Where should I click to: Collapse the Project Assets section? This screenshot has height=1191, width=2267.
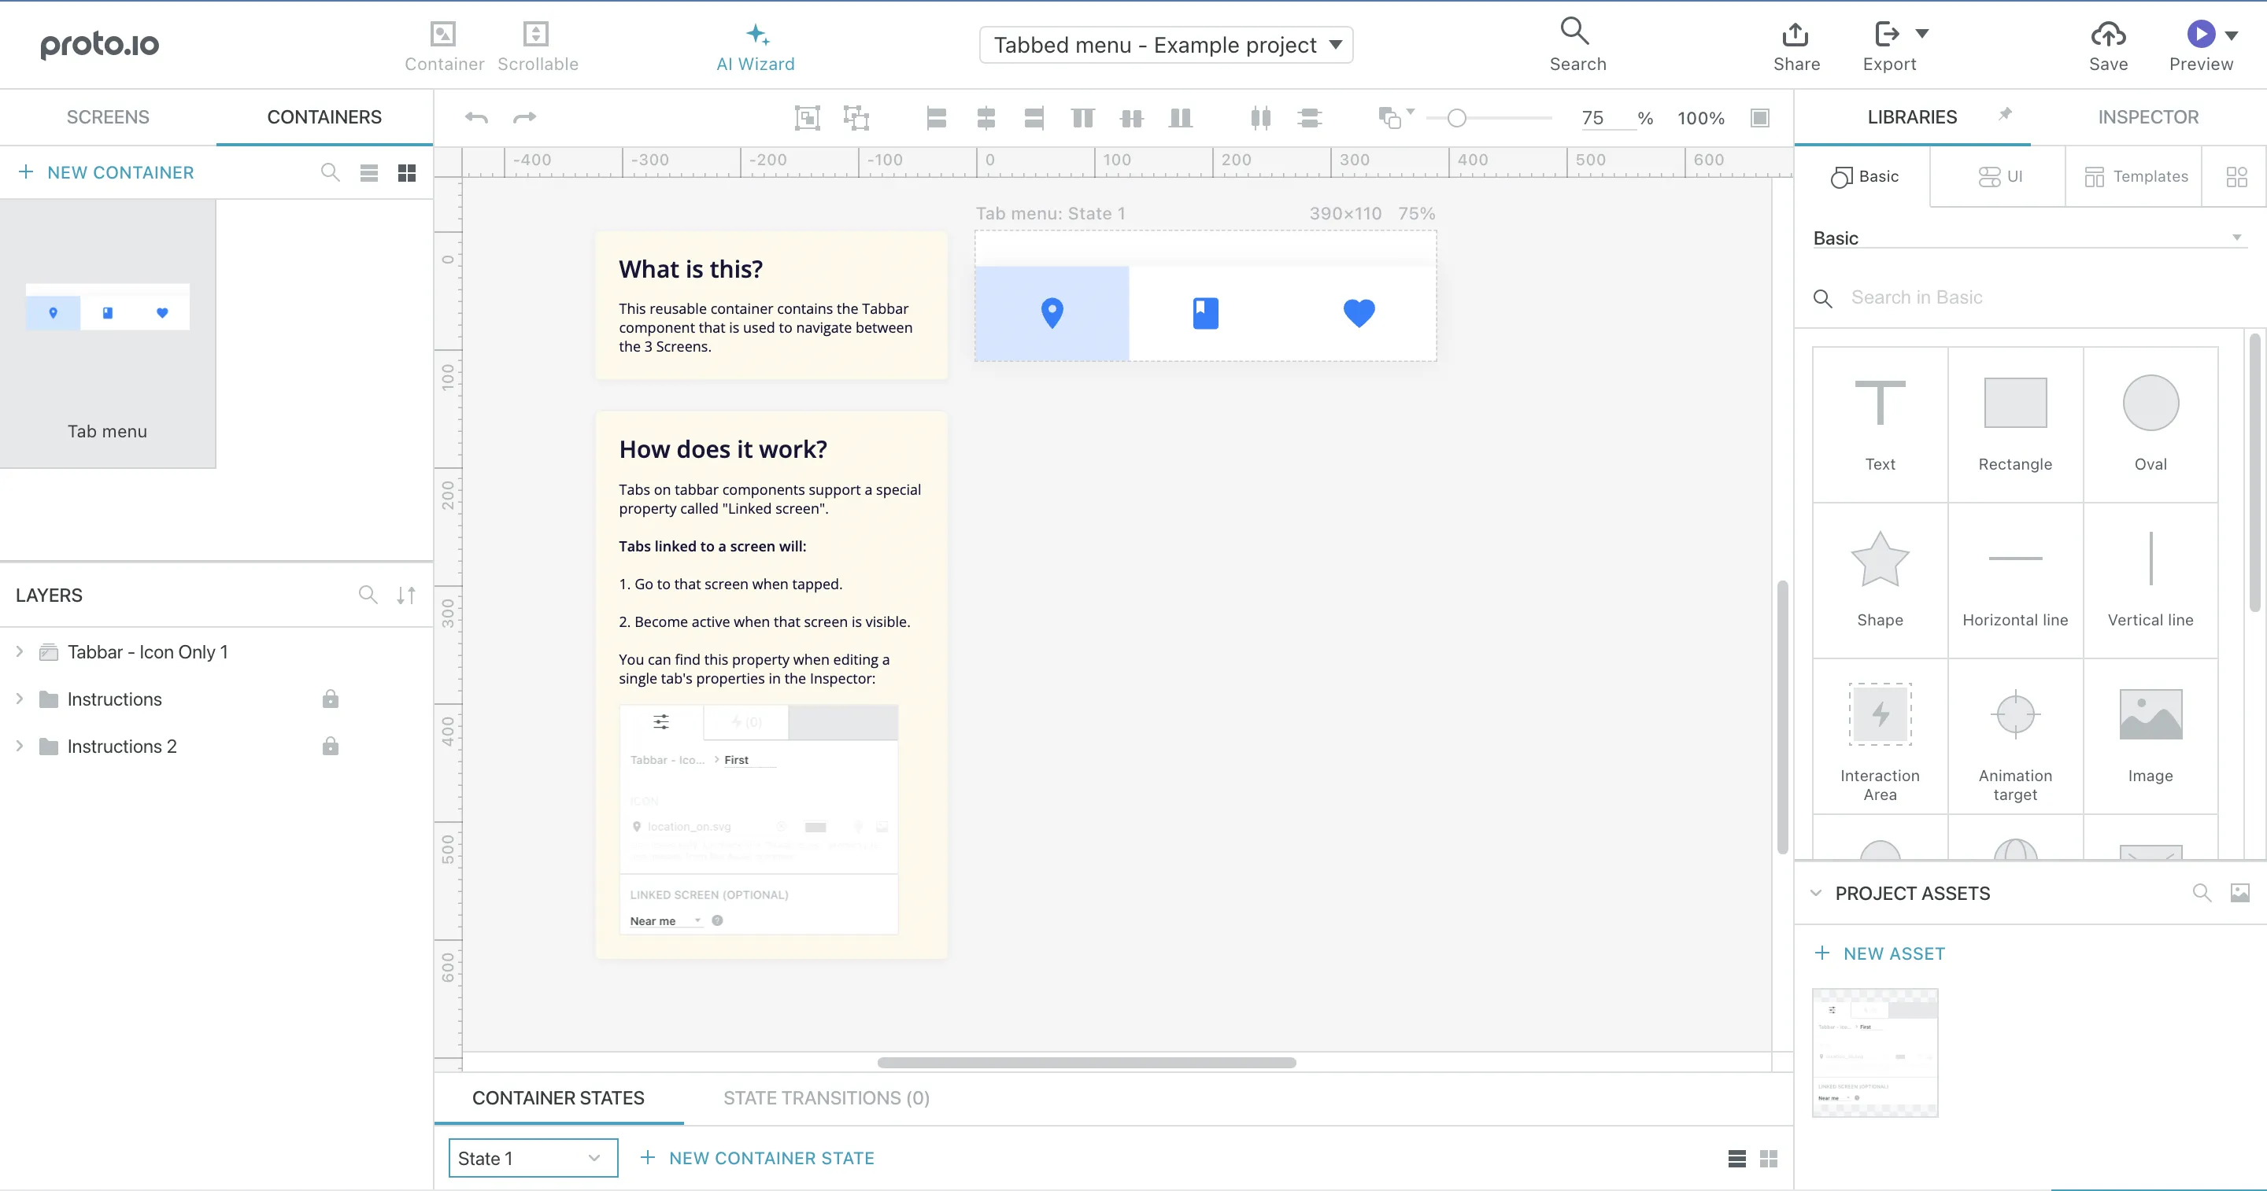click(1815, 893)
